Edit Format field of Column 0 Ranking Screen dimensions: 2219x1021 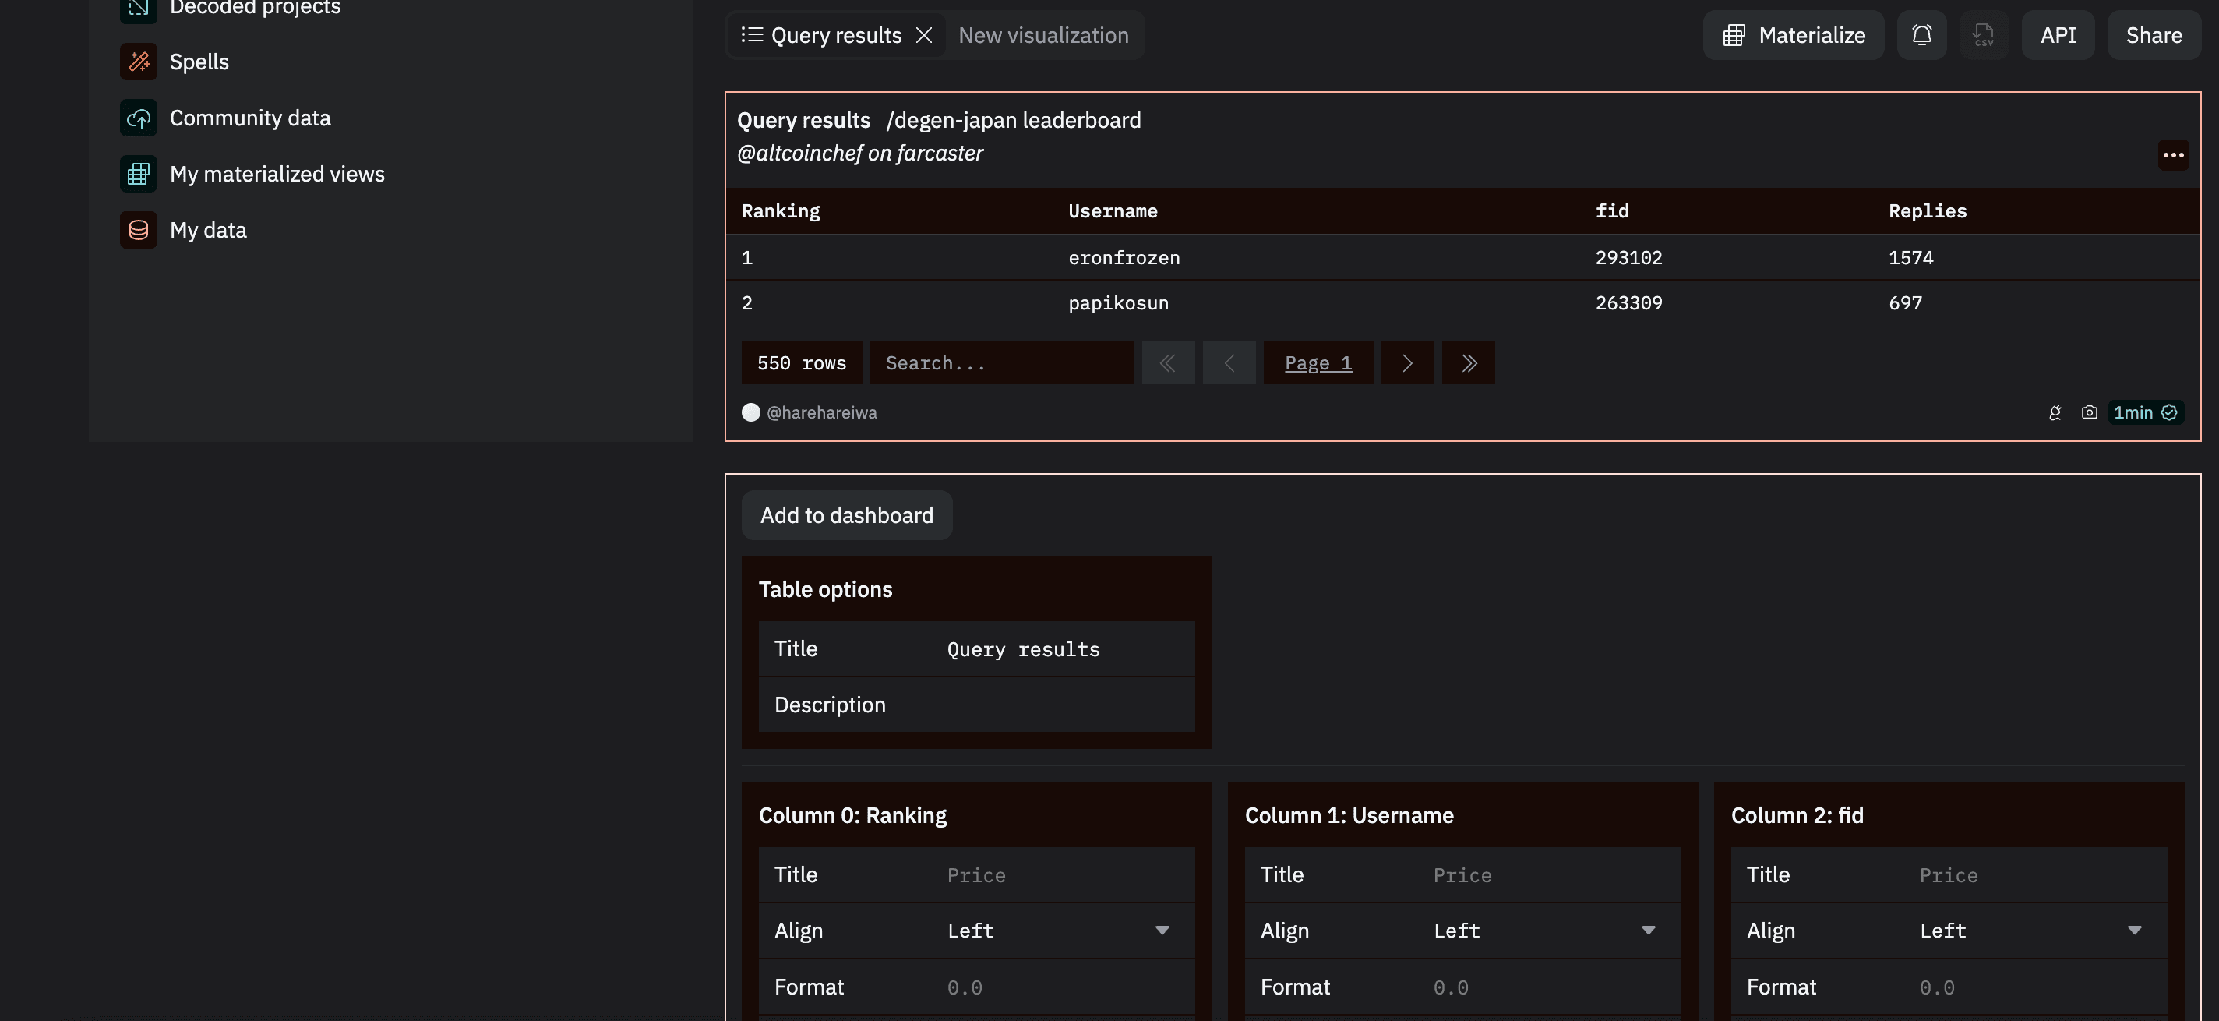(x=1063, y=987)
